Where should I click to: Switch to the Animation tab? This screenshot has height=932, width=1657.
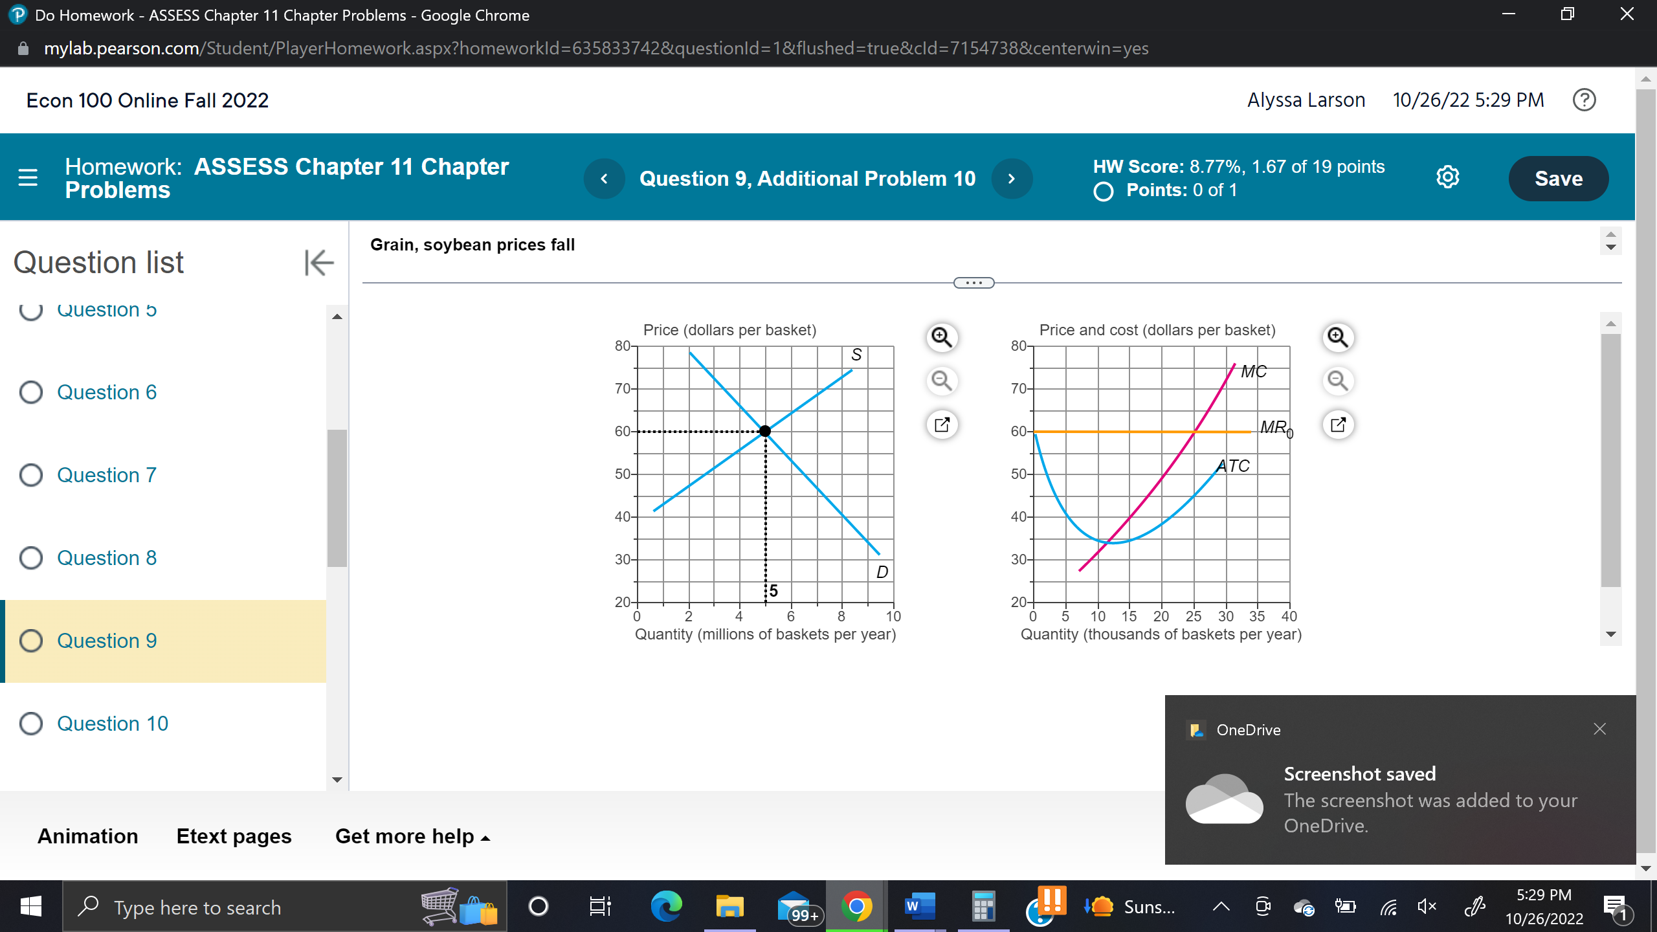pos(87,836)
